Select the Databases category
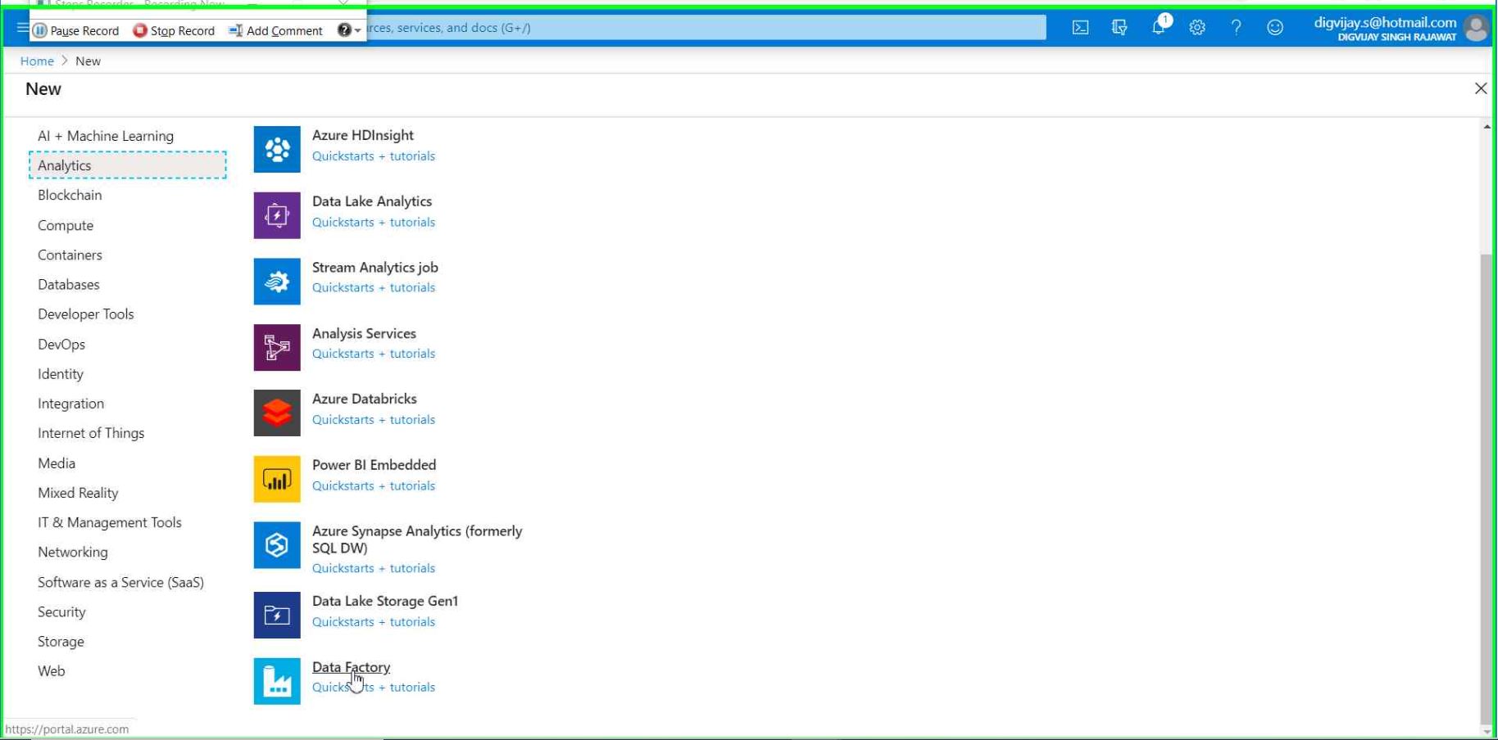The height and width of the screenshot is (740, 1498). 69,285
